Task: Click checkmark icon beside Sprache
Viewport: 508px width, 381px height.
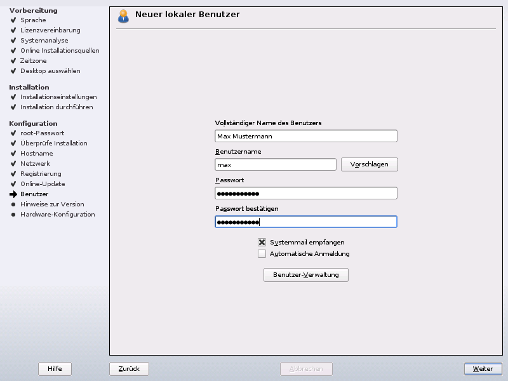Action: coord(13,20)
